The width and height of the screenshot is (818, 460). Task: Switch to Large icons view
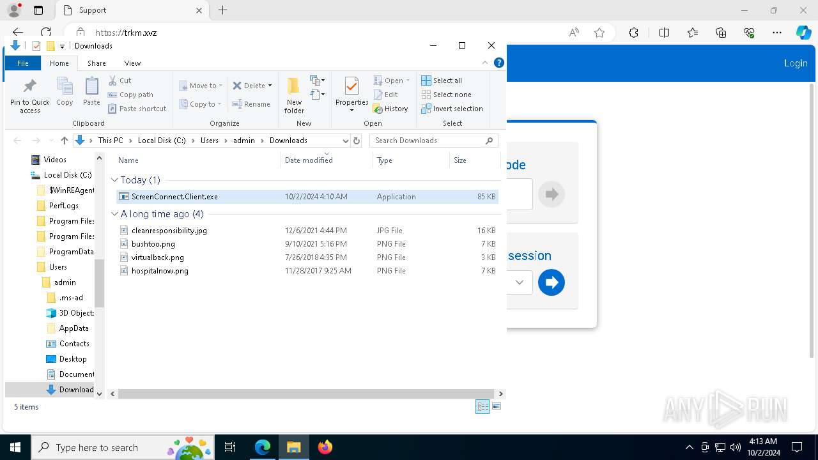(x=497, y=407)
